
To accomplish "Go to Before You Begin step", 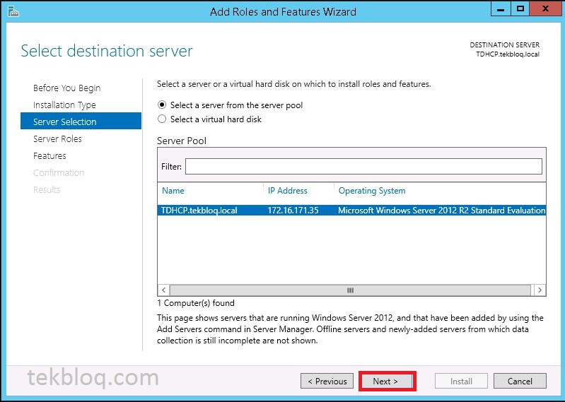I will [66, 88].
